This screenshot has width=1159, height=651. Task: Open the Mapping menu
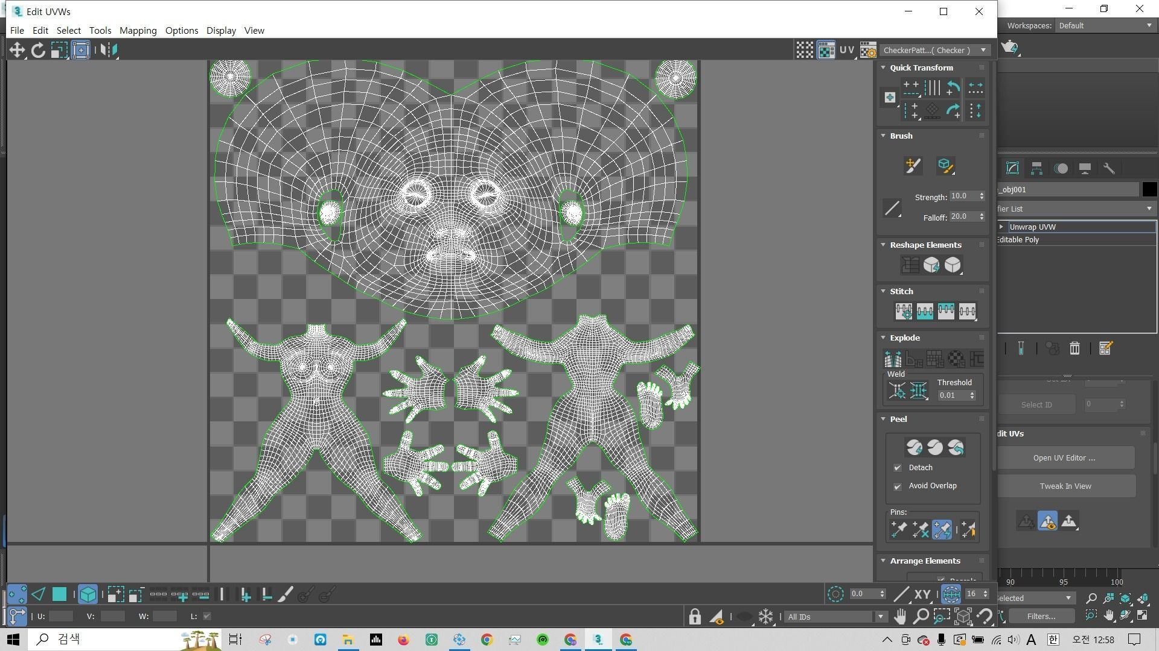138,30
